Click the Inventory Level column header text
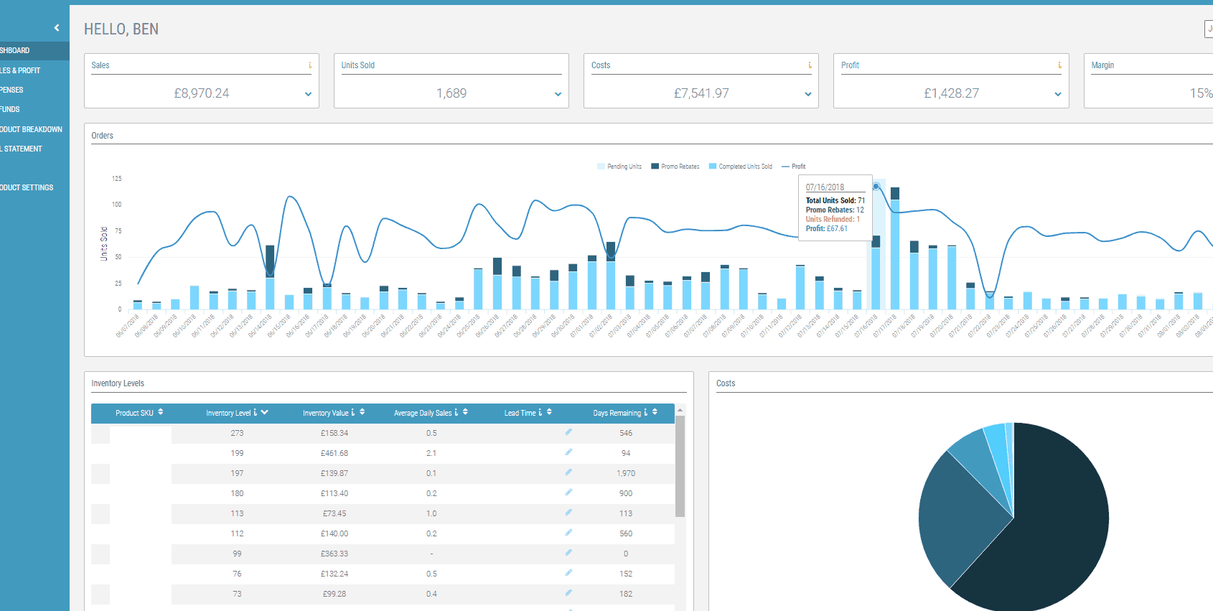Image resolution: width=1213 pixels, height=611 pixels. [x=228, y=413]
